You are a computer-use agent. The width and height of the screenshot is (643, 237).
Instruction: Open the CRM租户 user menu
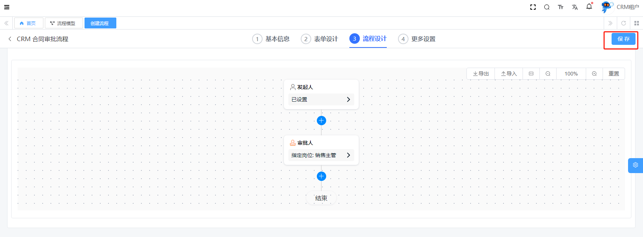(627, 7)
